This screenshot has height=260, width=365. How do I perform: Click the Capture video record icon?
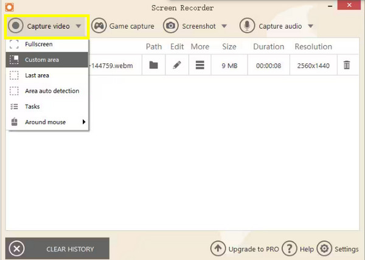[16, 26]
